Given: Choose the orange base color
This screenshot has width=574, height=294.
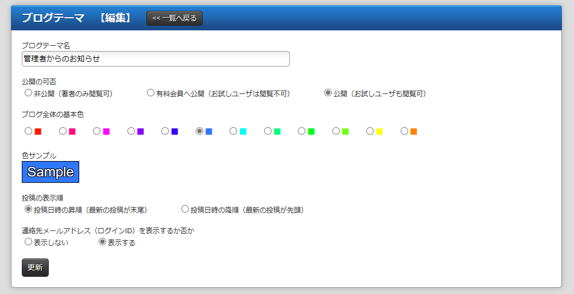Looking at the screenshot, I should point(404,131).
